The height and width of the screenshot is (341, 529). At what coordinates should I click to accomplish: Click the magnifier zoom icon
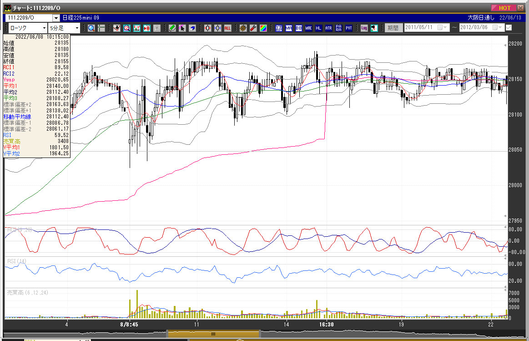click(x=91, y=28)
